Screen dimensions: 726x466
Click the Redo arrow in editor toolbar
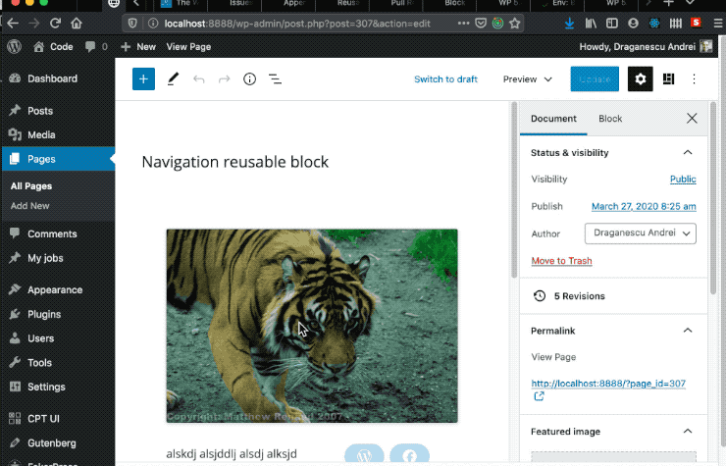(x=224, y=79)
